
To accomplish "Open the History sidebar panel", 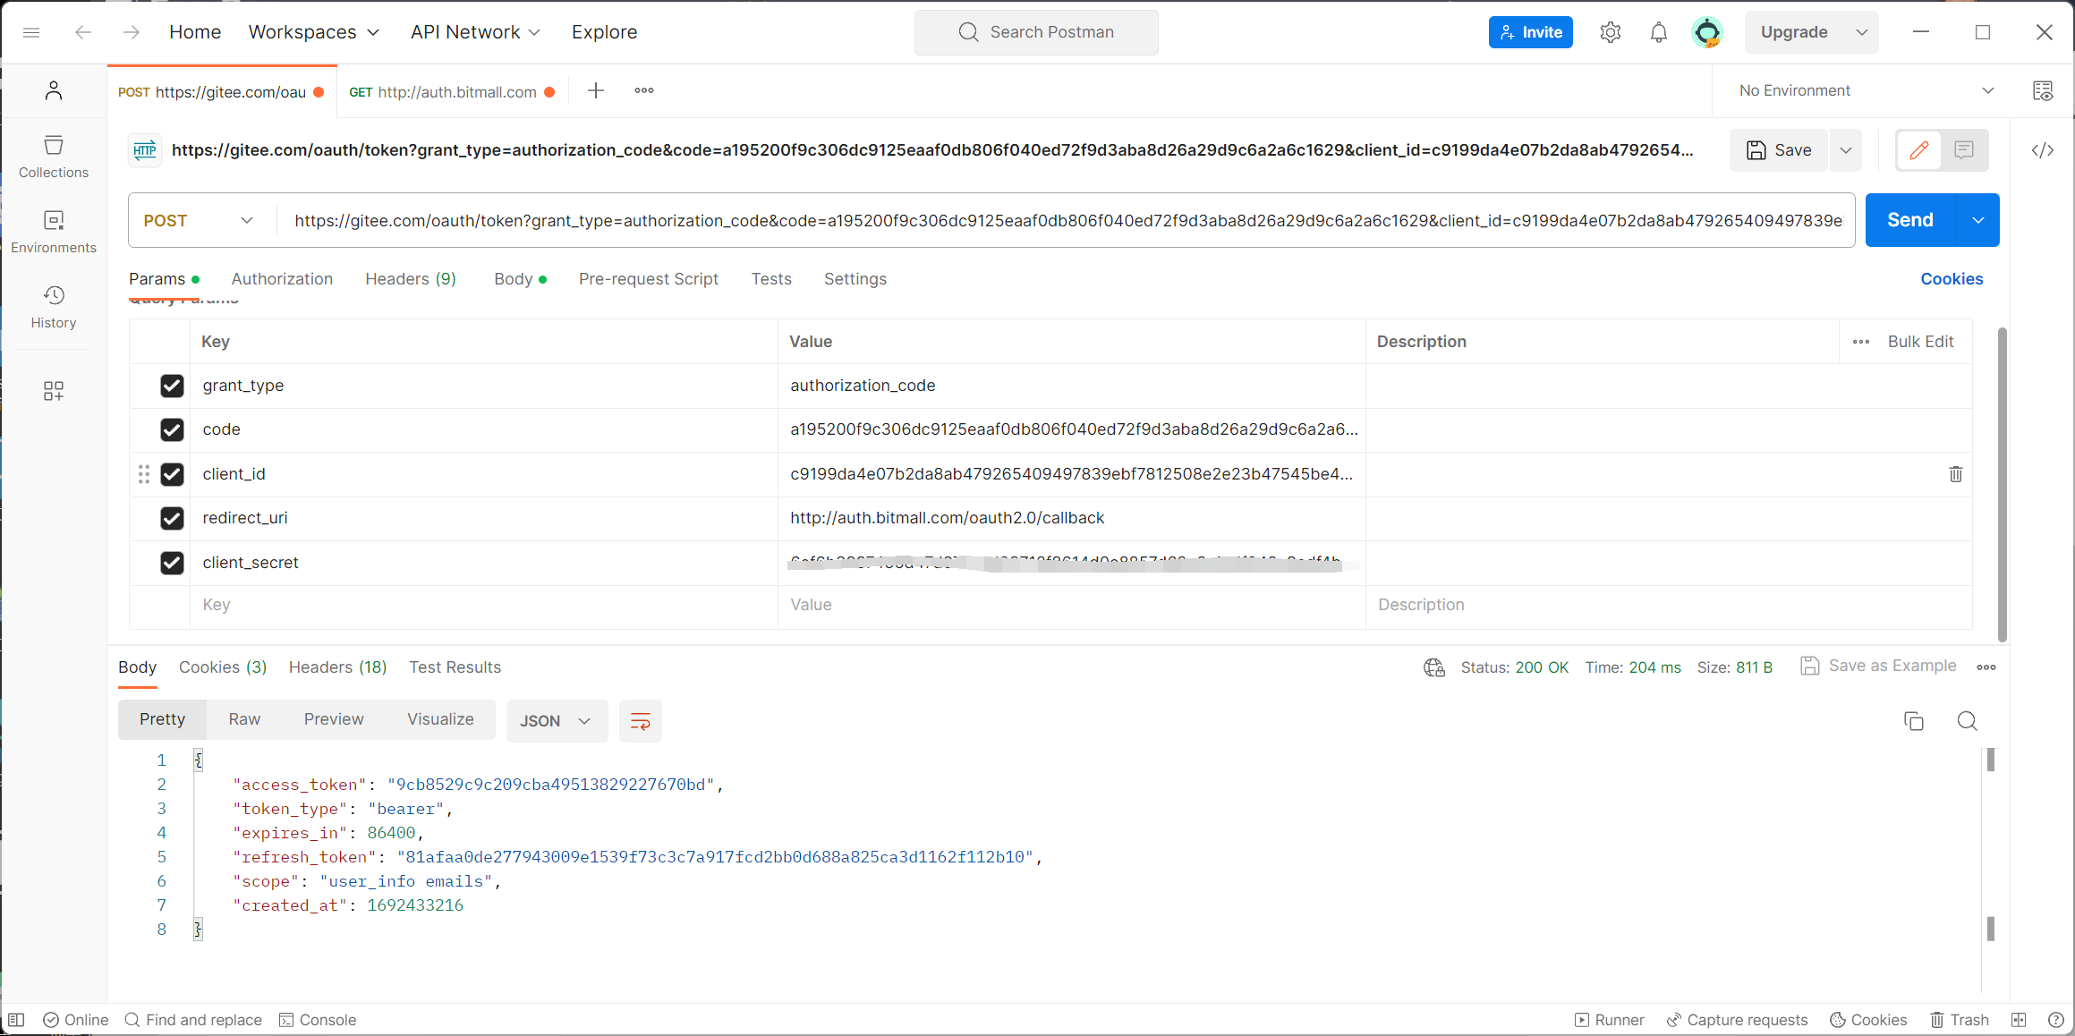I will pyautogui.click(x=54, y=307).
